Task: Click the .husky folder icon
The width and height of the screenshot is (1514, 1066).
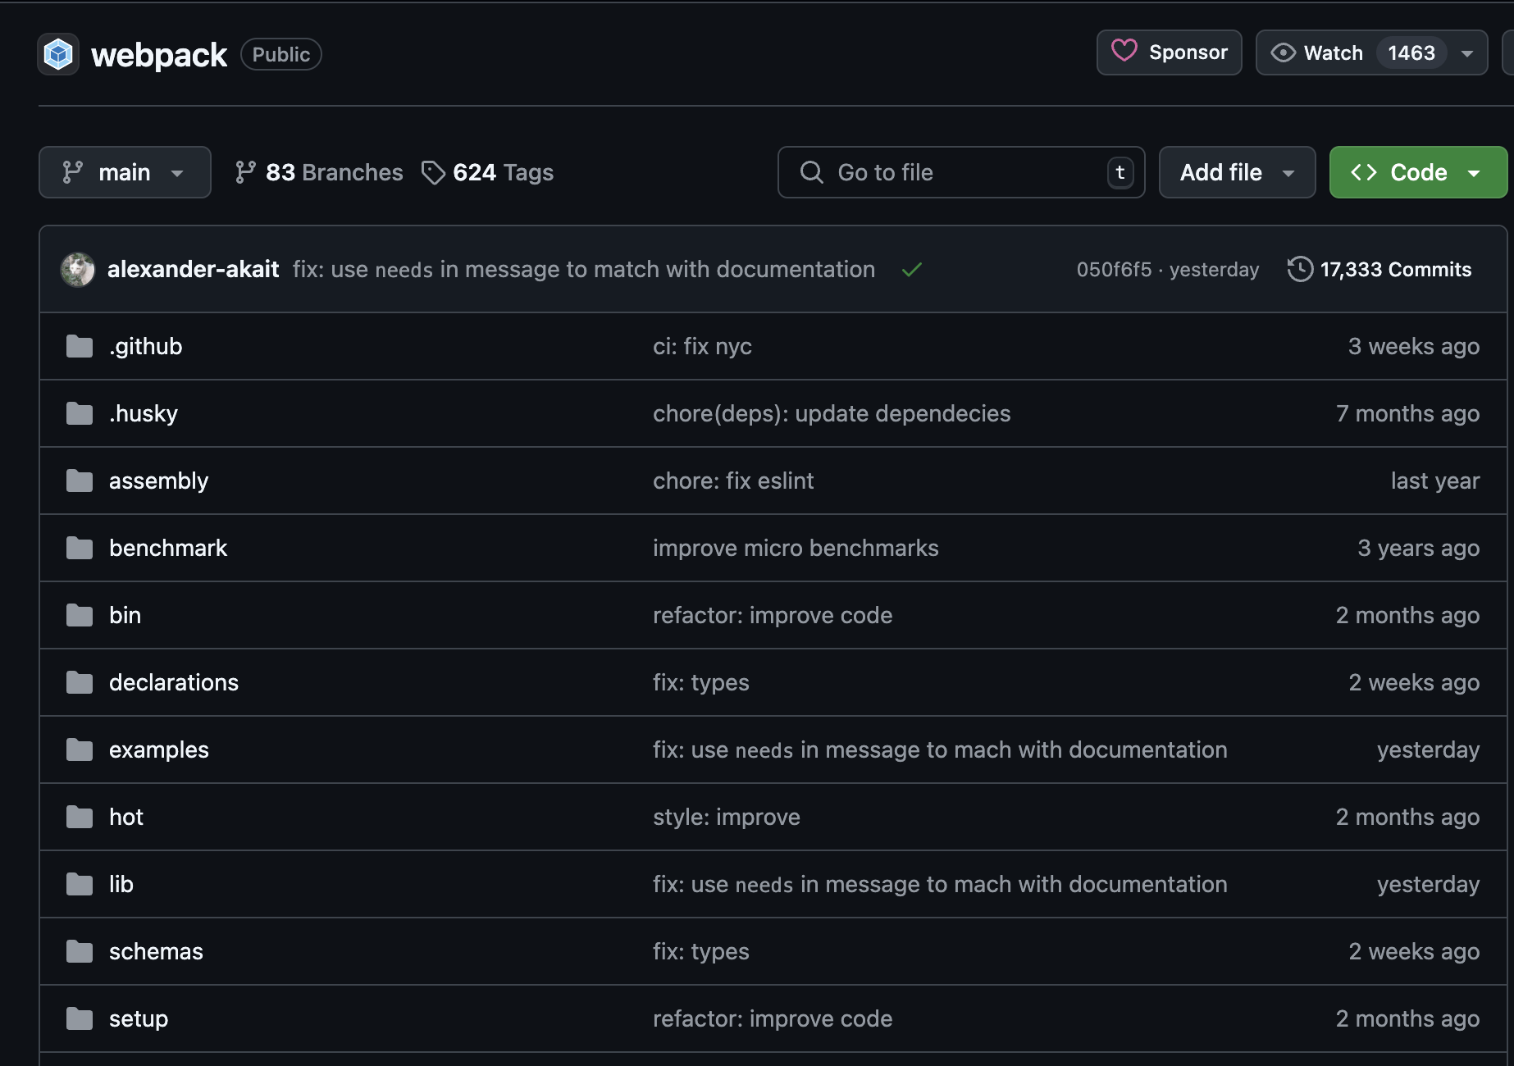Action: pyautogui.click(x=80, y=413)
